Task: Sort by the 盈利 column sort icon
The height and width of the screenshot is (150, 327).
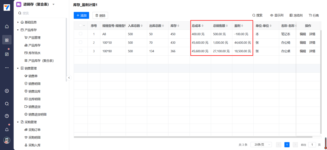Action: [242, 26]
